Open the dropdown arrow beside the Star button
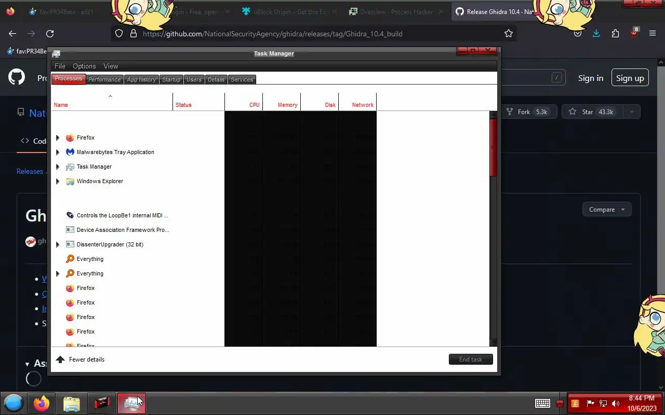The width and height of the screenshot is (665, 415). pos(632,112)
